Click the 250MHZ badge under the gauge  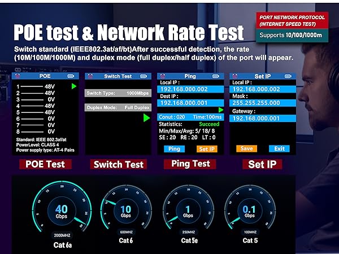tap(189, 232)
